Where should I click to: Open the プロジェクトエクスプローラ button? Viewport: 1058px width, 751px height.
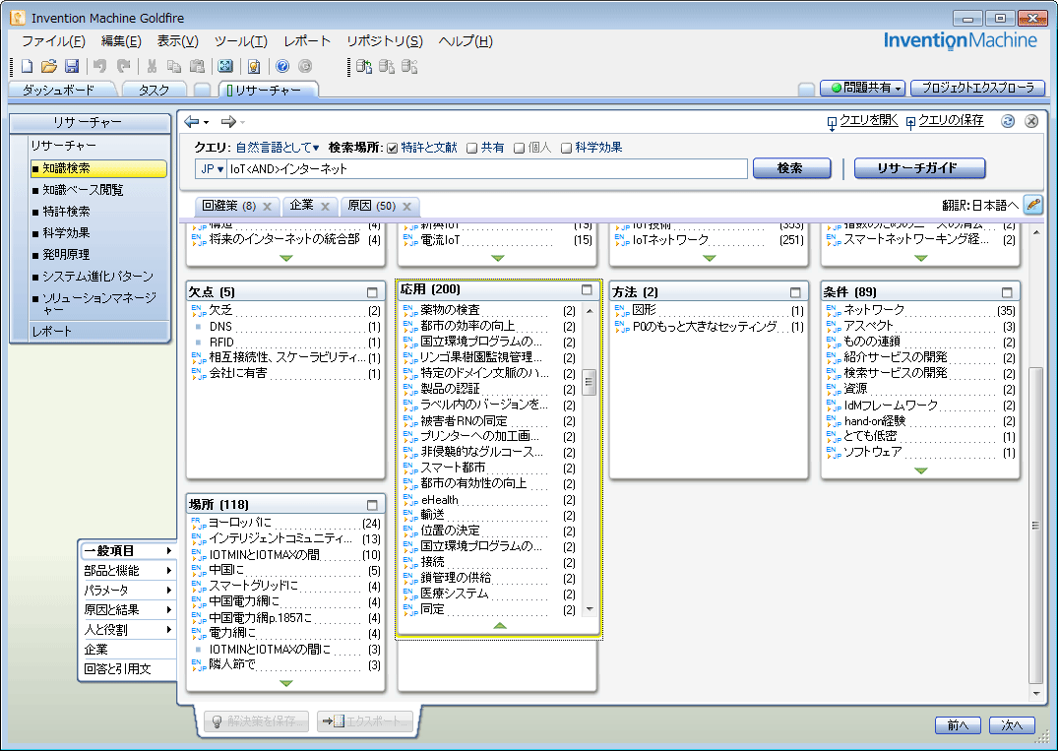977,88
